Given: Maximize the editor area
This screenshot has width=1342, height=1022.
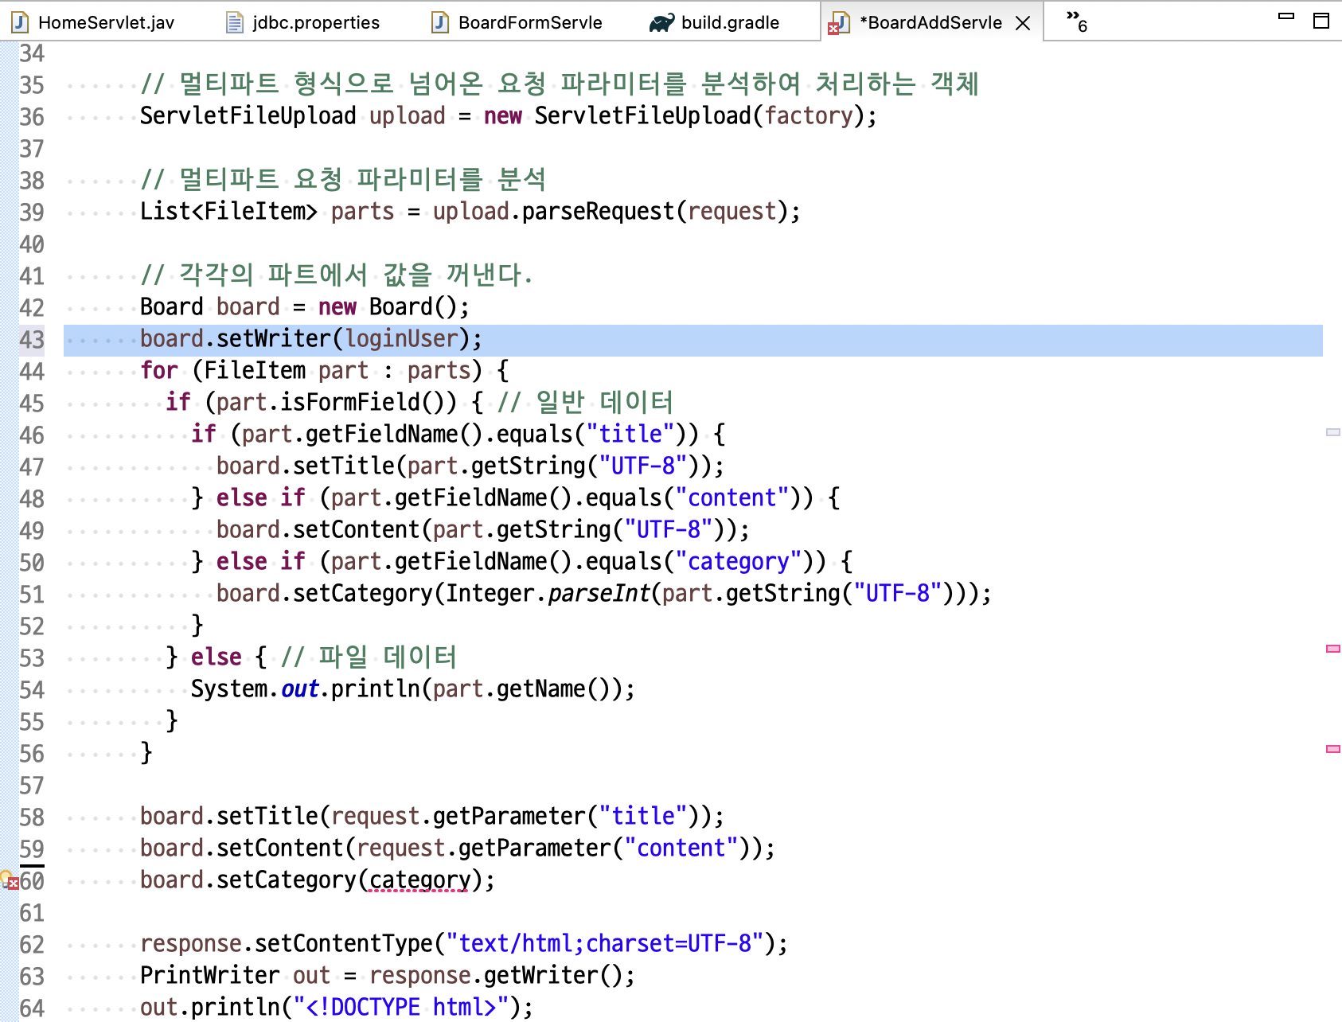Looking at the screenshot, I should (1321, 21).
